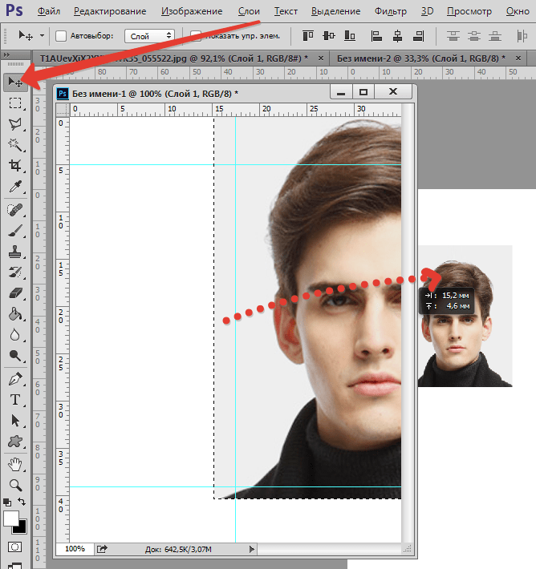Select the Brush tool
This screenshot has height=569, width=536.
pyautogui.click(x=15, y=231)
